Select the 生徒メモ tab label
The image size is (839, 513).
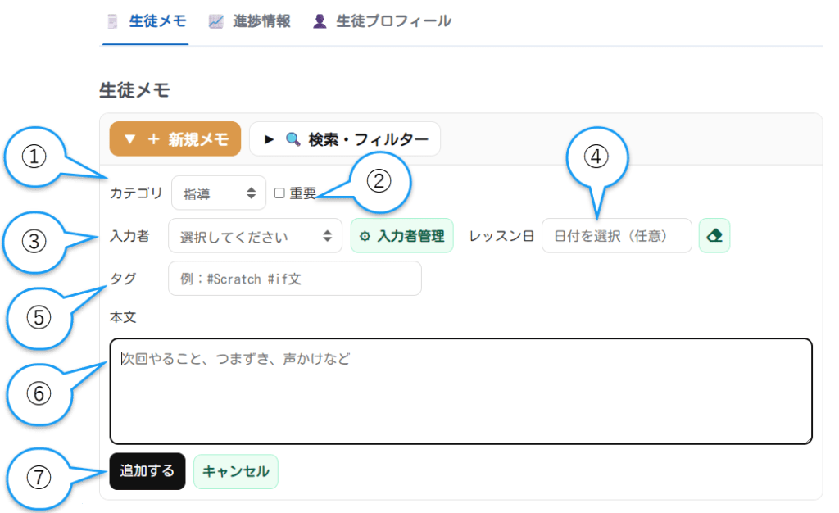click(x=159, y=21)
